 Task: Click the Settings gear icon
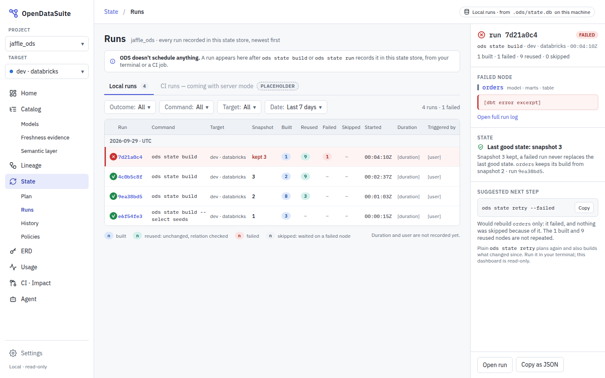[13, 353]
